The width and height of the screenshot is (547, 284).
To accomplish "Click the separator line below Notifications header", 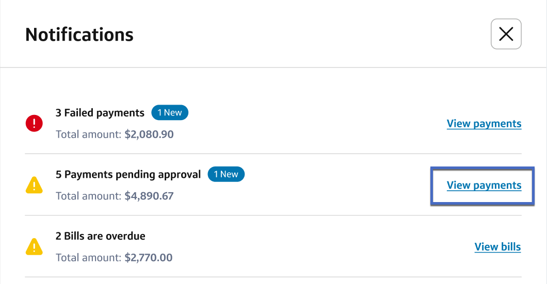I will (x=273, y=68).
